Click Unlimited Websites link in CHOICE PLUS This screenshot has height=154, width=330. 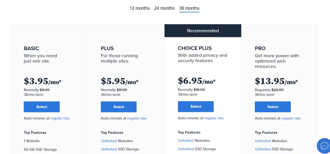[x=186, y=141]
